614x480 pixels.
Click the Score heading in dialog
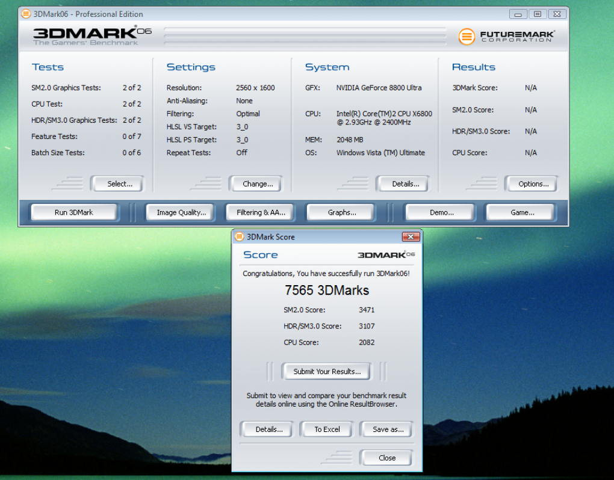pos(261,254)
